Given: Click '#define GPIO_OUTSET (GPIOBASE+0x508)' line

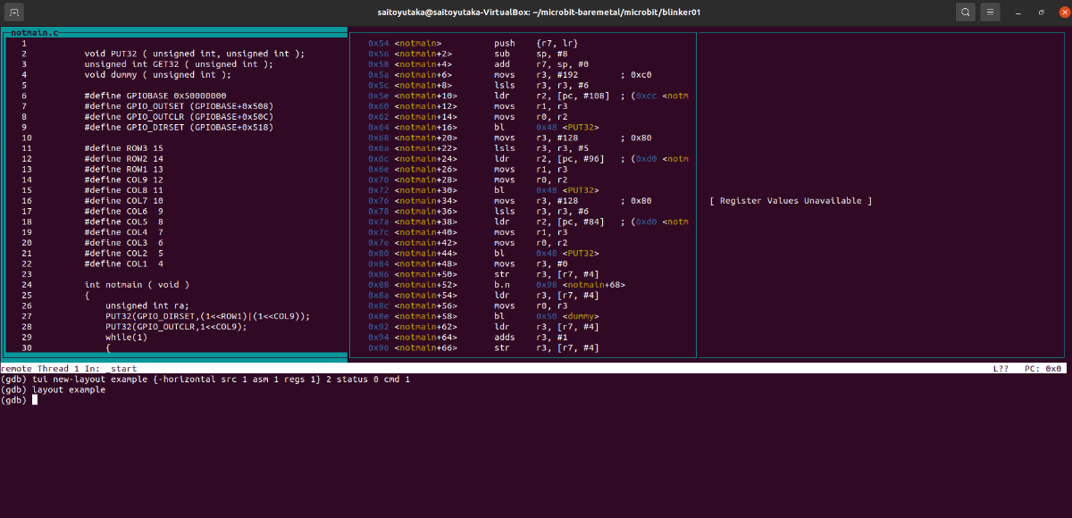Looking at the screenshot, I should 179,105.
